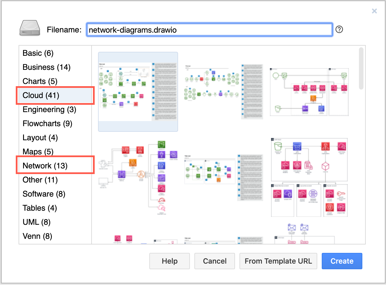Open the filename help question mark icon
Viewport: 386px width, 285px height.
pyautogui.click(x=340, y=29)
